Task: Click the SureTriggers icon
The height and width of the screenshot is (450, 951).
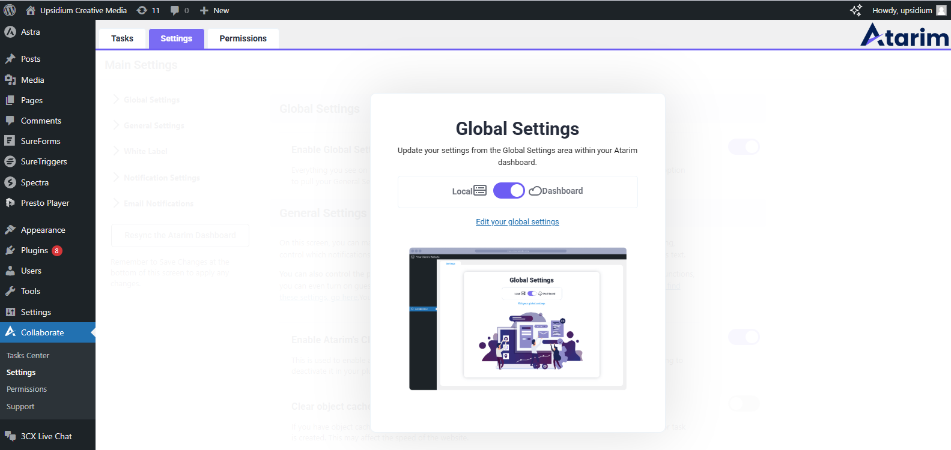Action: [x=10, y=161]
